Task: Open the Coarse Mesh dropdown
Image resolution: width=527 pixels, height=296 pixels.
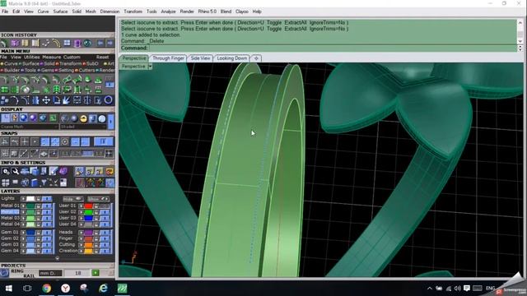Action: click(x=30, y=127)
